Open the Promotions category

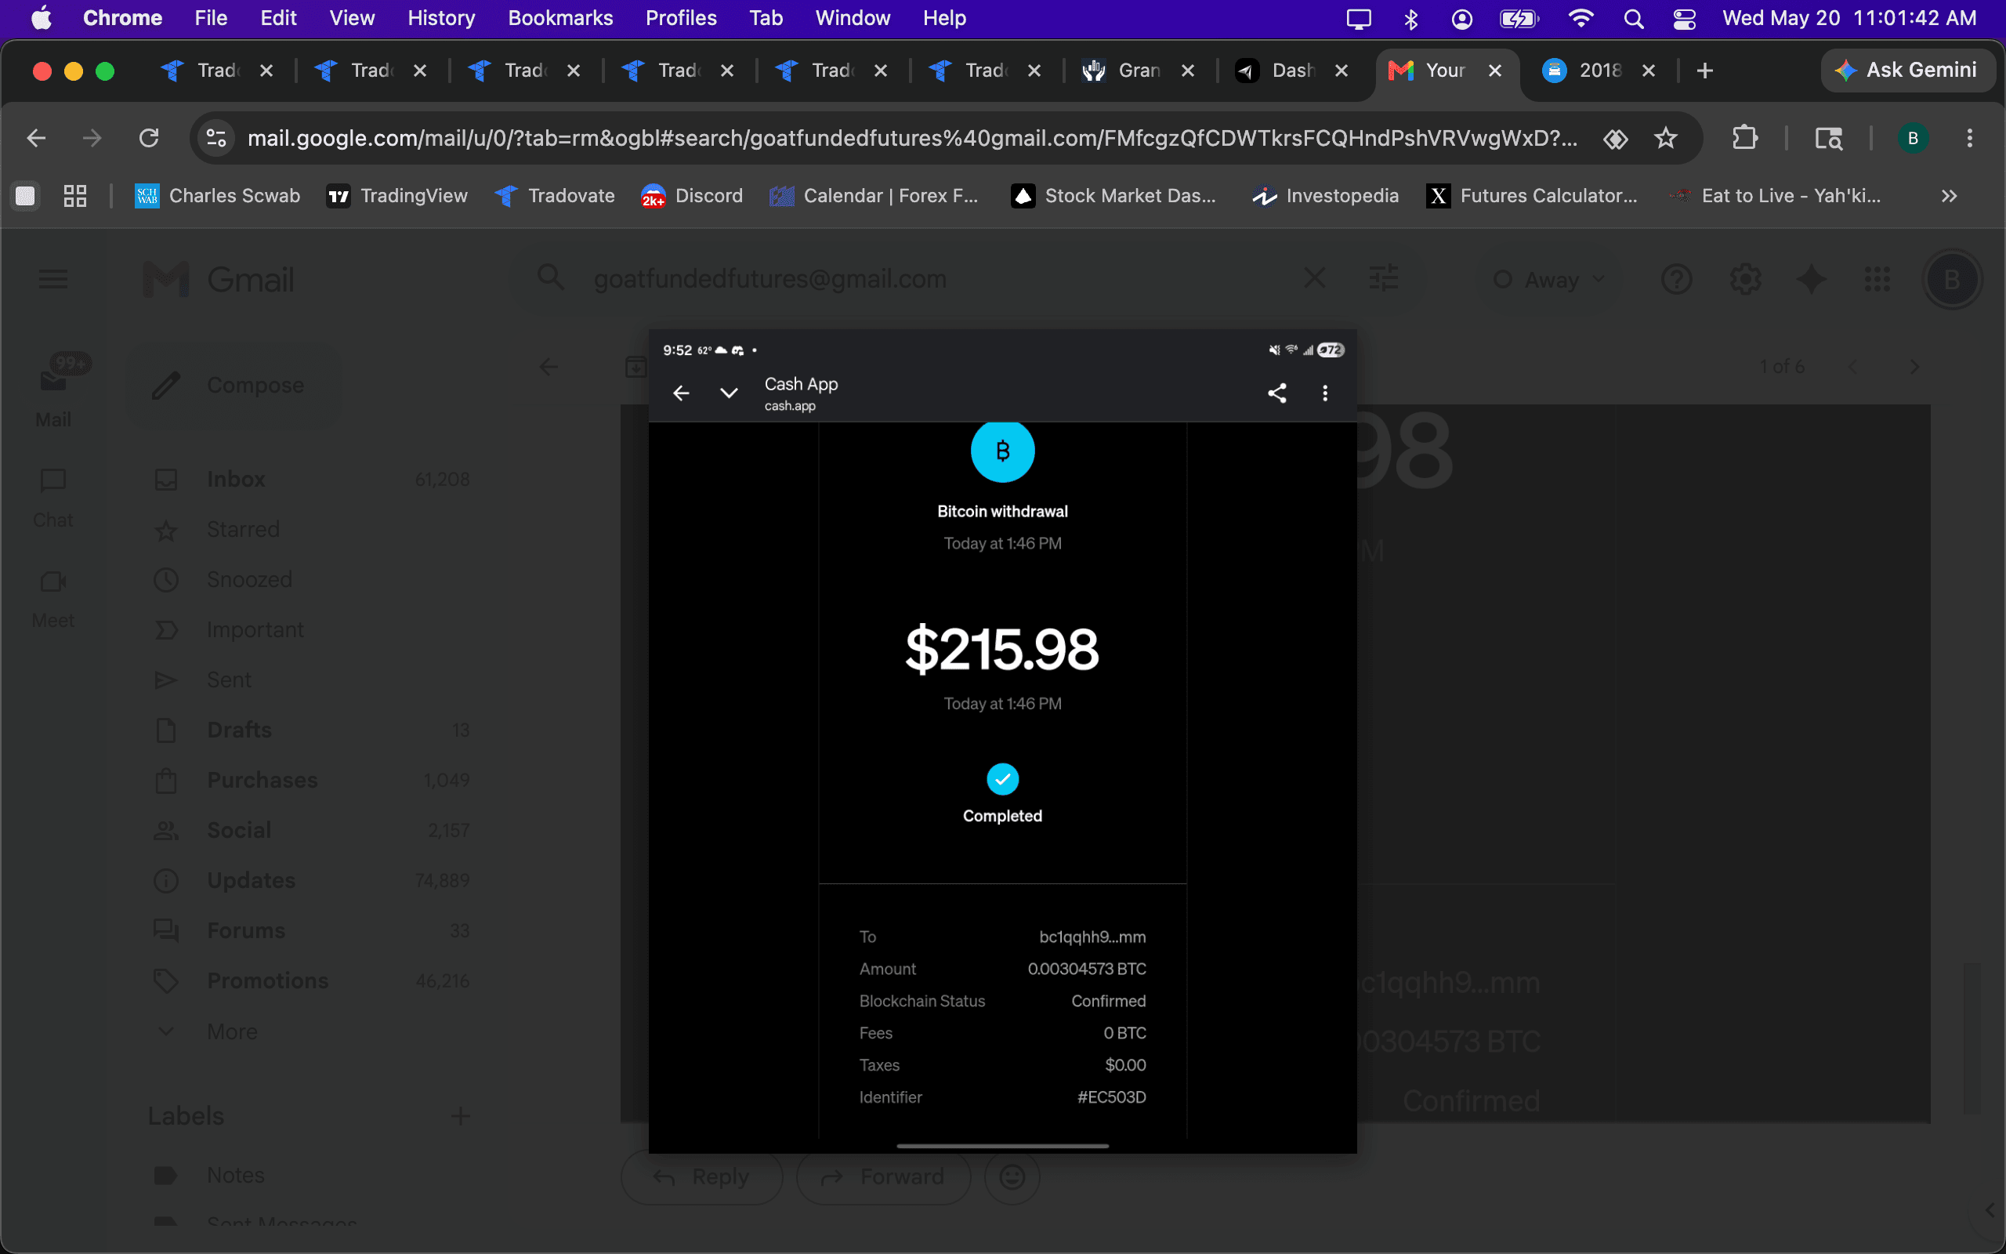point(311,981)
